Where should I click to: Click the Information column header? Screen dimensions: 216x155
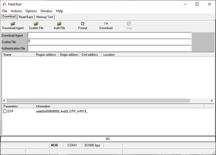point(119,106)
